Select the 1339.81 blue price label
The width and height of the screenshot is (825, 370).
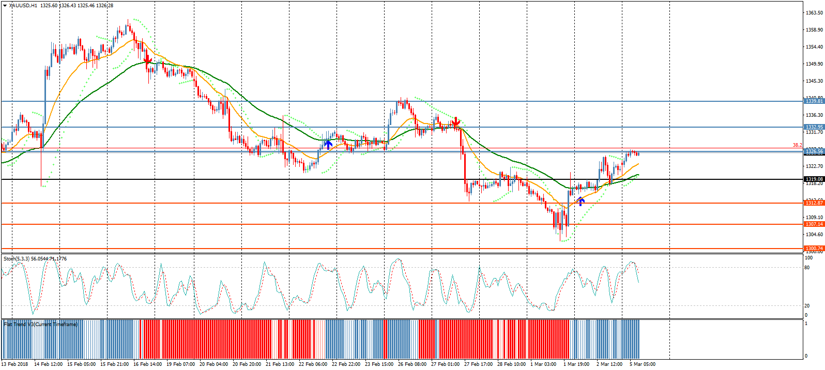click(814, 101)
